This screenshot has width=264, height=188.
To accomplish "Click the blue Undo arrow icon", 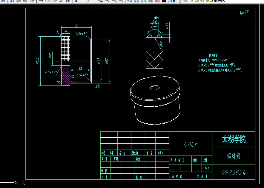I will [76, 1].
